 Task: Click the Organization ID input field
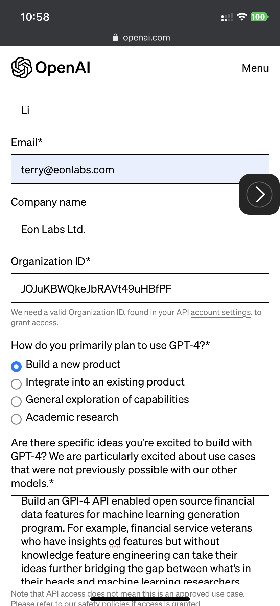point(140,288)
